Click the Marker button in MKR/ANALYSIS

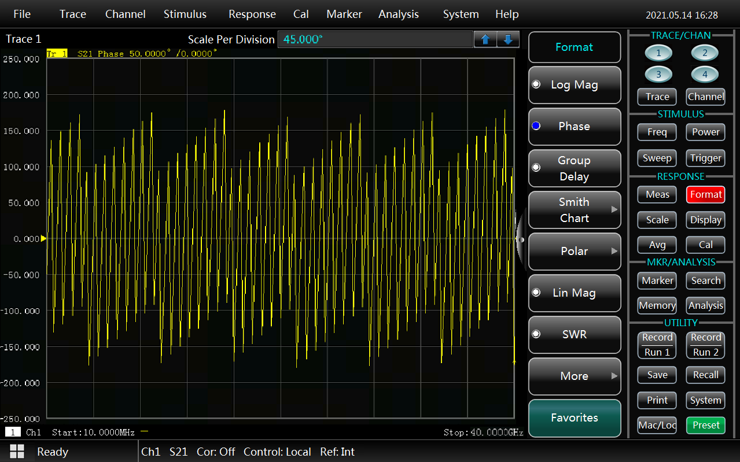(657, 280)
